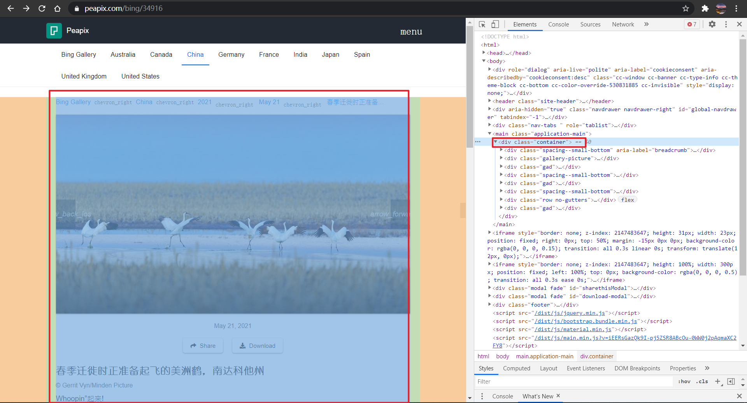Open the customize DevTools three-dot menu
747x403 pixels.
click(726, 24)
